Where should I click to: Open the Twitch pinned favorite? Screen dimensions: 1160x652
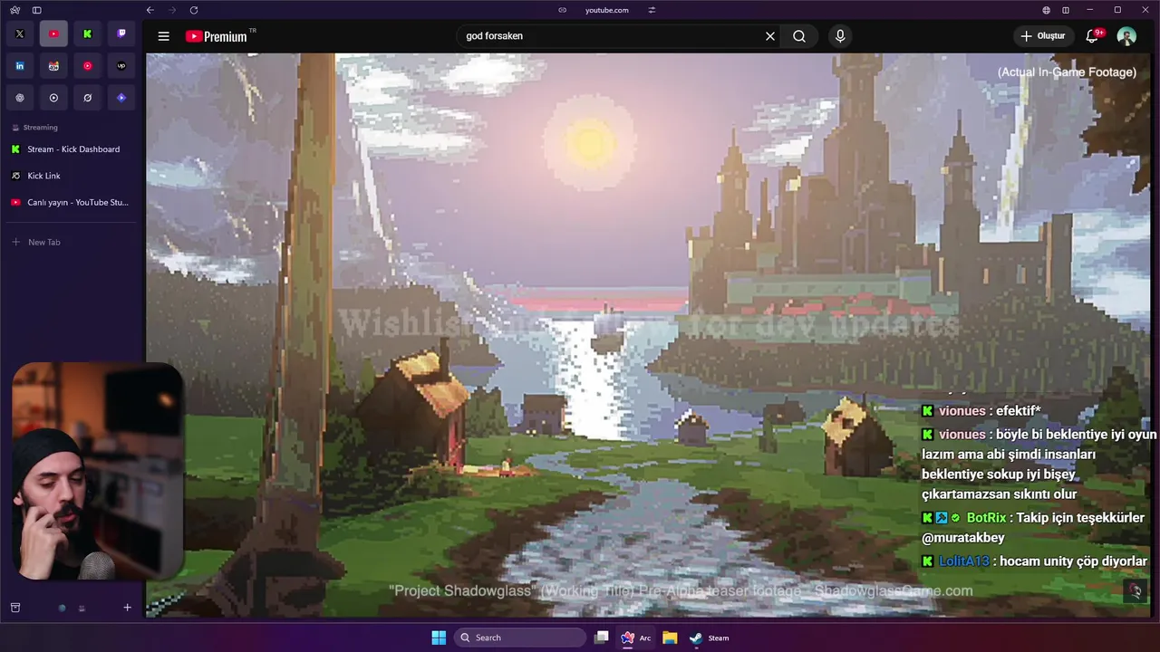pos(121,34)
